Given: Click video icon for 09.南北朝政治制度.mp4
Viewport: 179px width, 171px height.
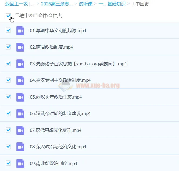Looking at the screenshot, I should point(20,163).
